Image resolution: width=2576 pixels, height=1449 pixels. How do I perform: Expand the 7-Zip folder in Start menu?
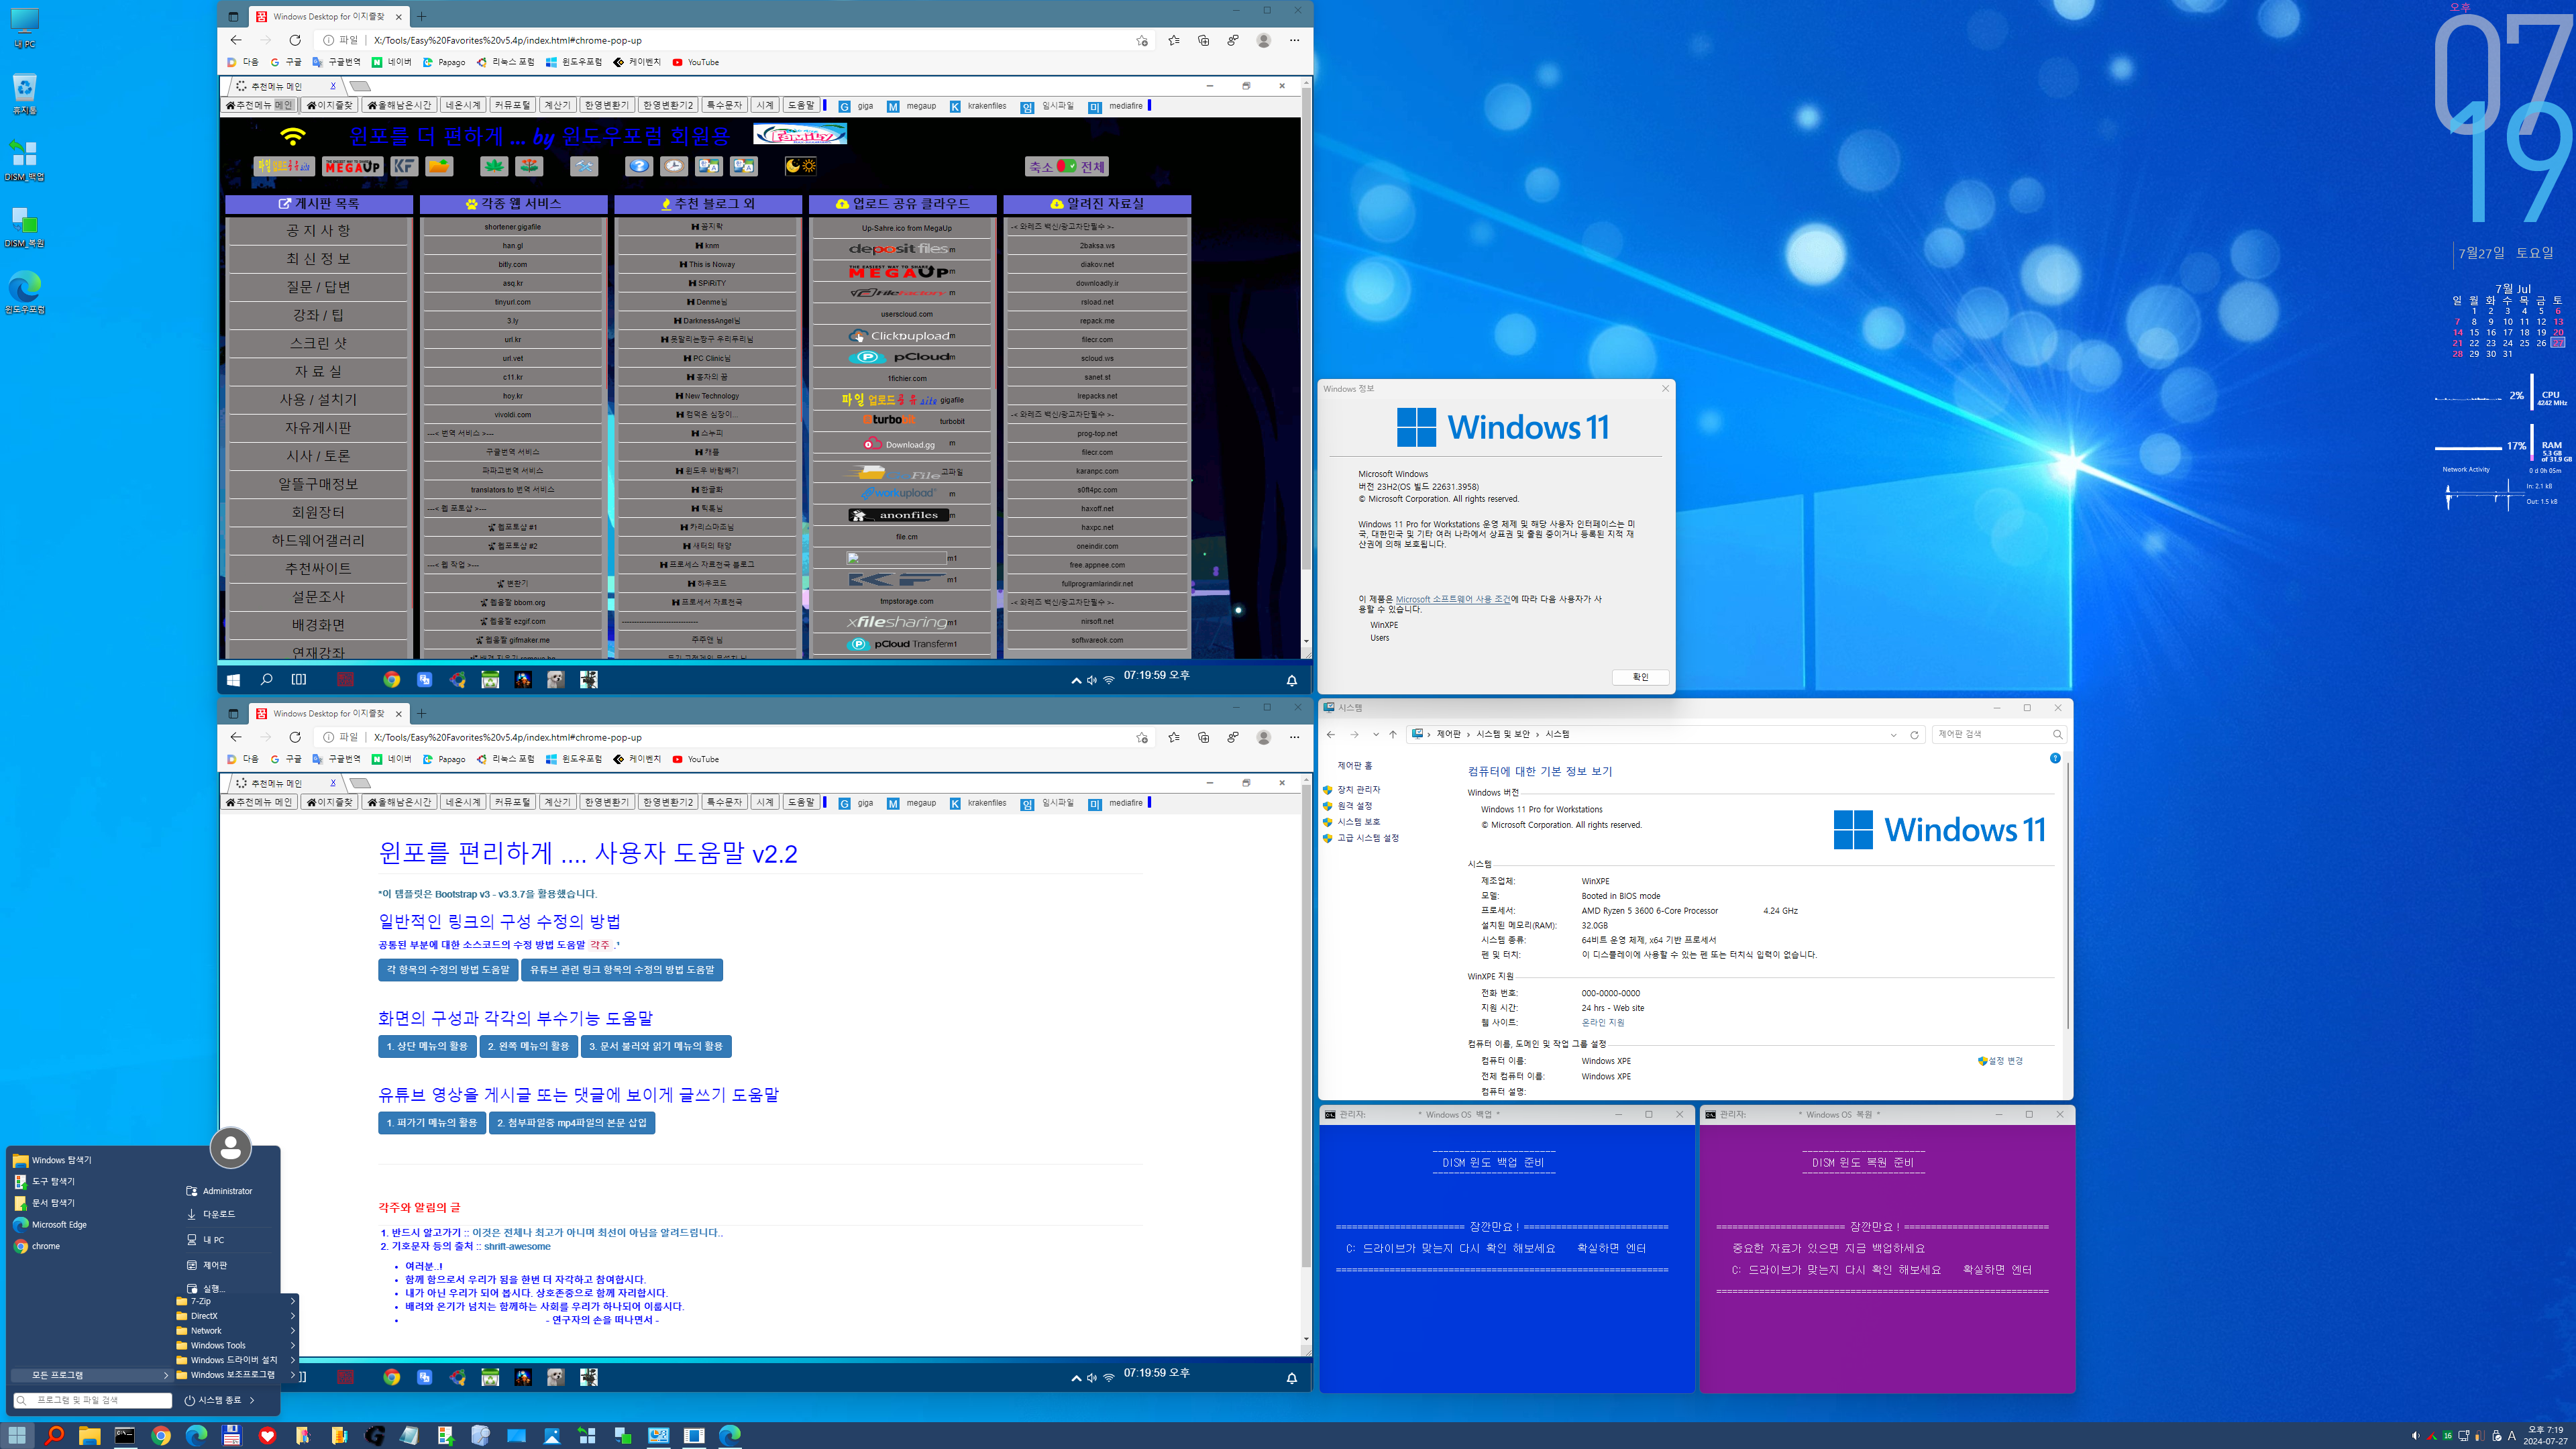[x=236, y=1301]
